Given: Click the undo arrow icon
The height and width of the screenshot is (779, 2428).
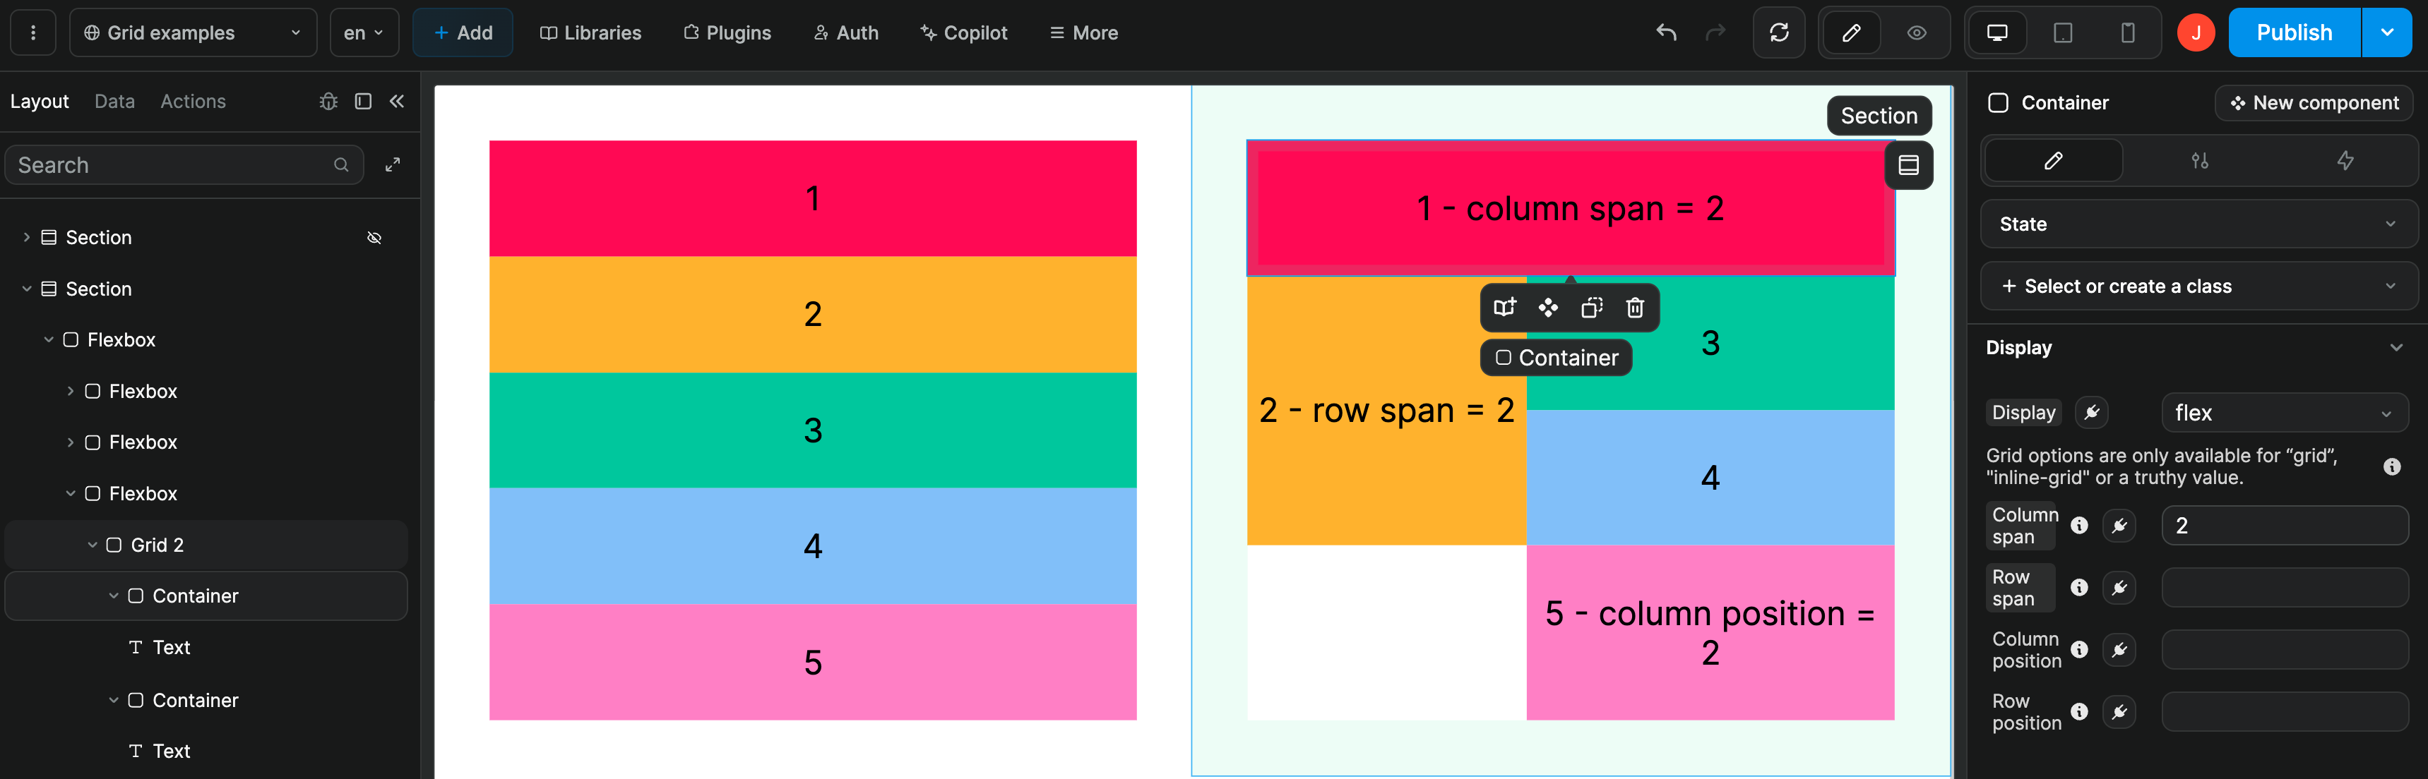Looking at the screenshot, I should coord(1665,33).
